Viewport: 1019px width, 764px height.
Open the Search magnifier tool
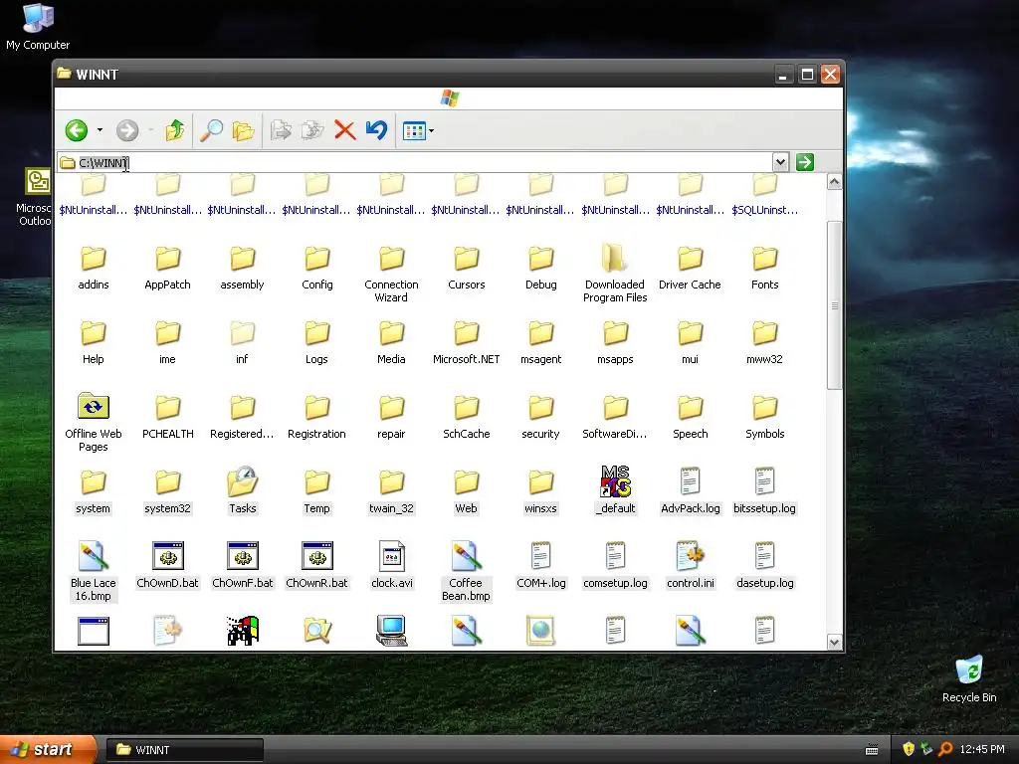click(x=211, y=130)
